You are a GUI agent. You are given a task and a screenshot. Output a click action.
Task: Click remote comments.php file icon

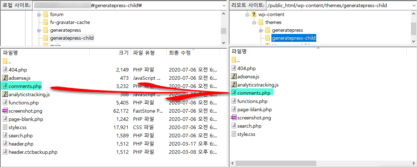pos(234,93)
